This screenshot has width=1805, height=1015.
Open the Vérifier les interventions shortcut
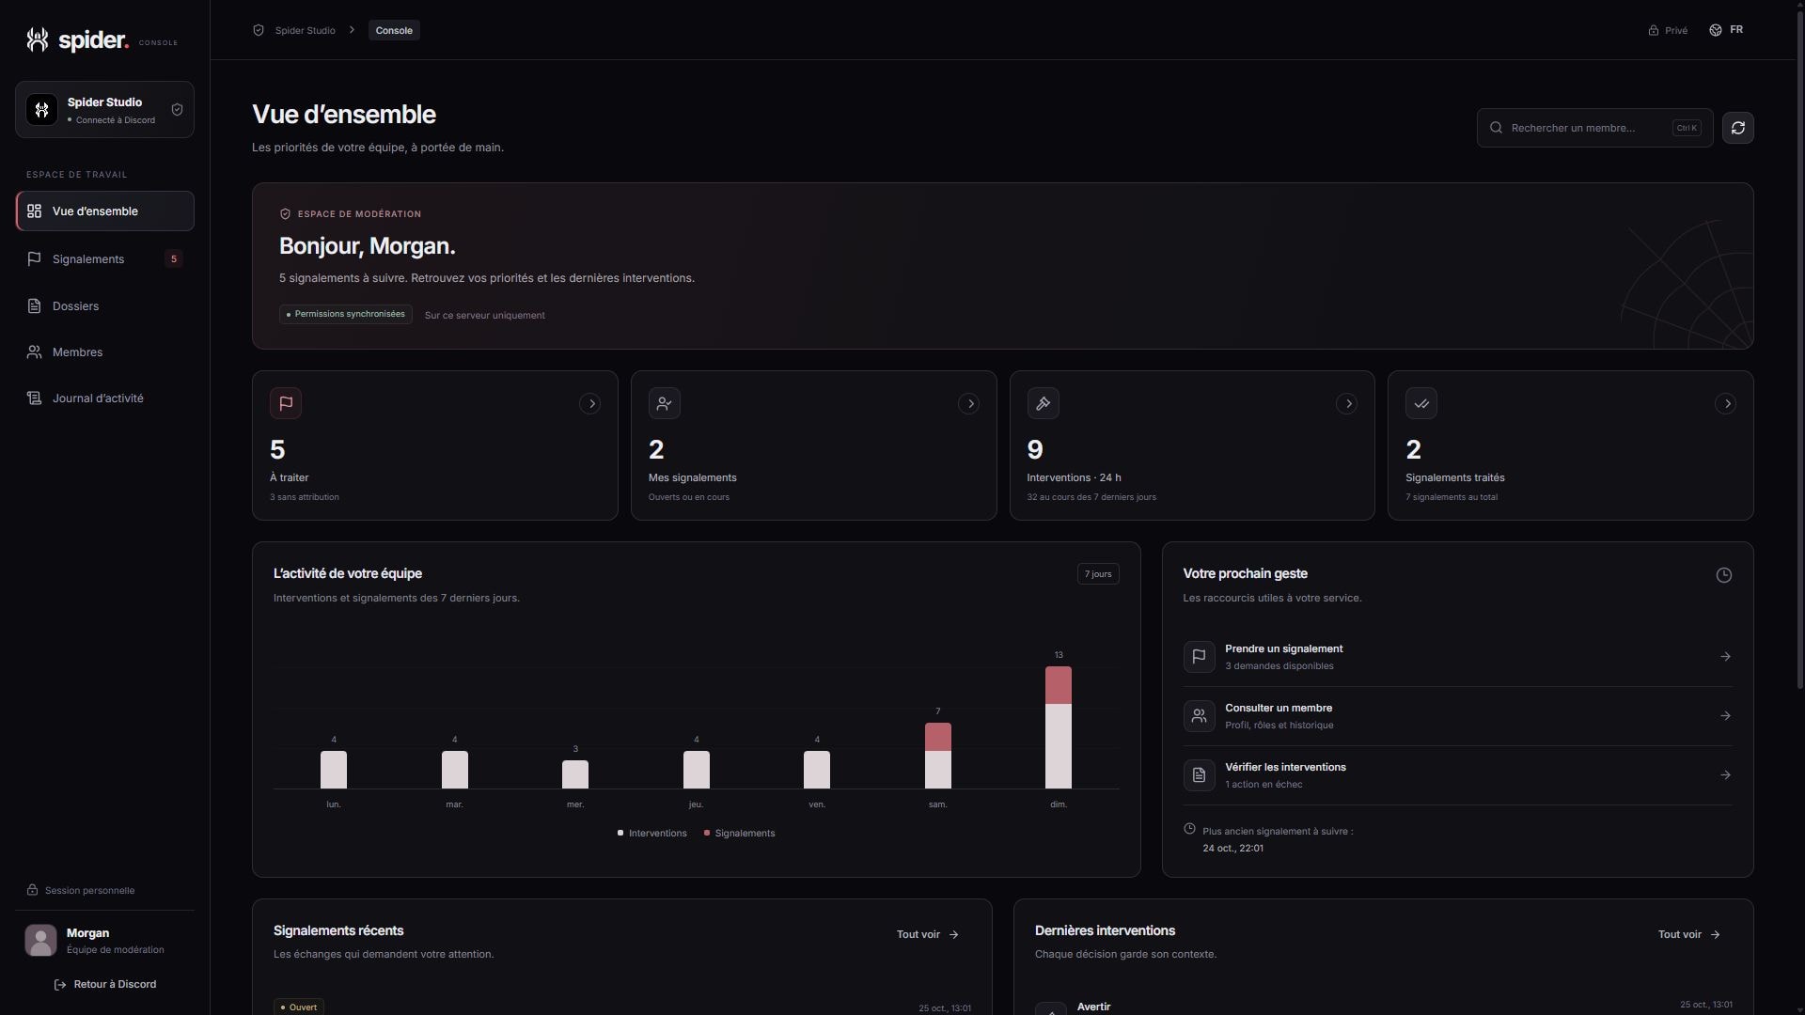pyautogui.click(x=1458, y=775)
